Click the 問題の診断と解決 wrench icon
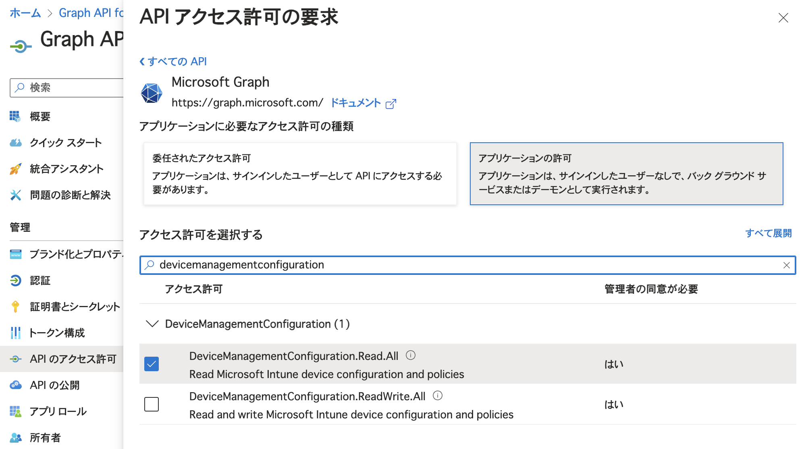This screenshot has width=806, height=449. (x=15, y=195)
